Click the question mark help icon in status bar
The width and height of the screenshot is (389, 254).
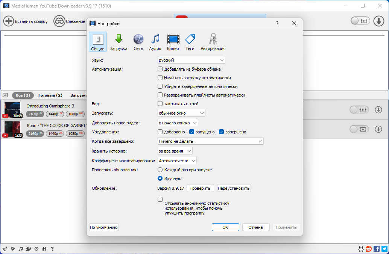52,249
